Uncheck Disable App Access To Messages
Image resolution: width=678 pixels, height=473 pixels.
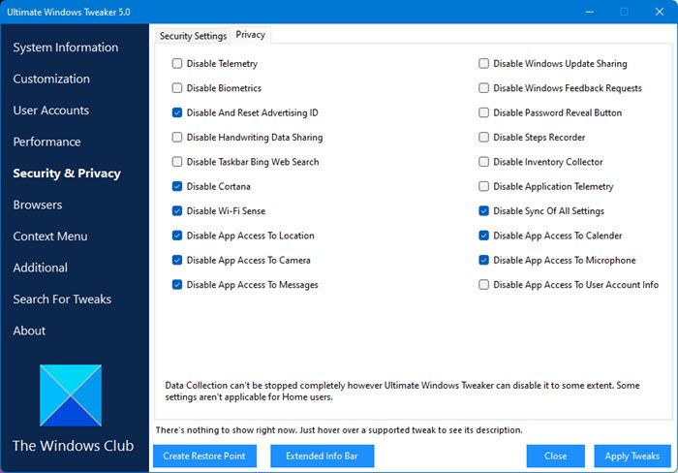[177, 285]
